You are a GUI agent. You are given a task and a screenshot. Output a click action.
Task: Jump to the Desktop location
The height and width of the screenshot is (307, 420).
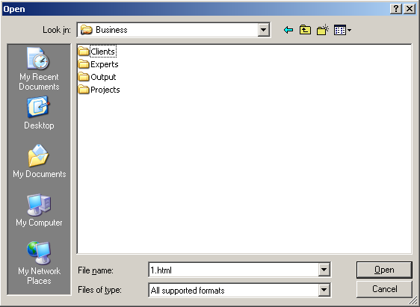(x=39, y=113)
